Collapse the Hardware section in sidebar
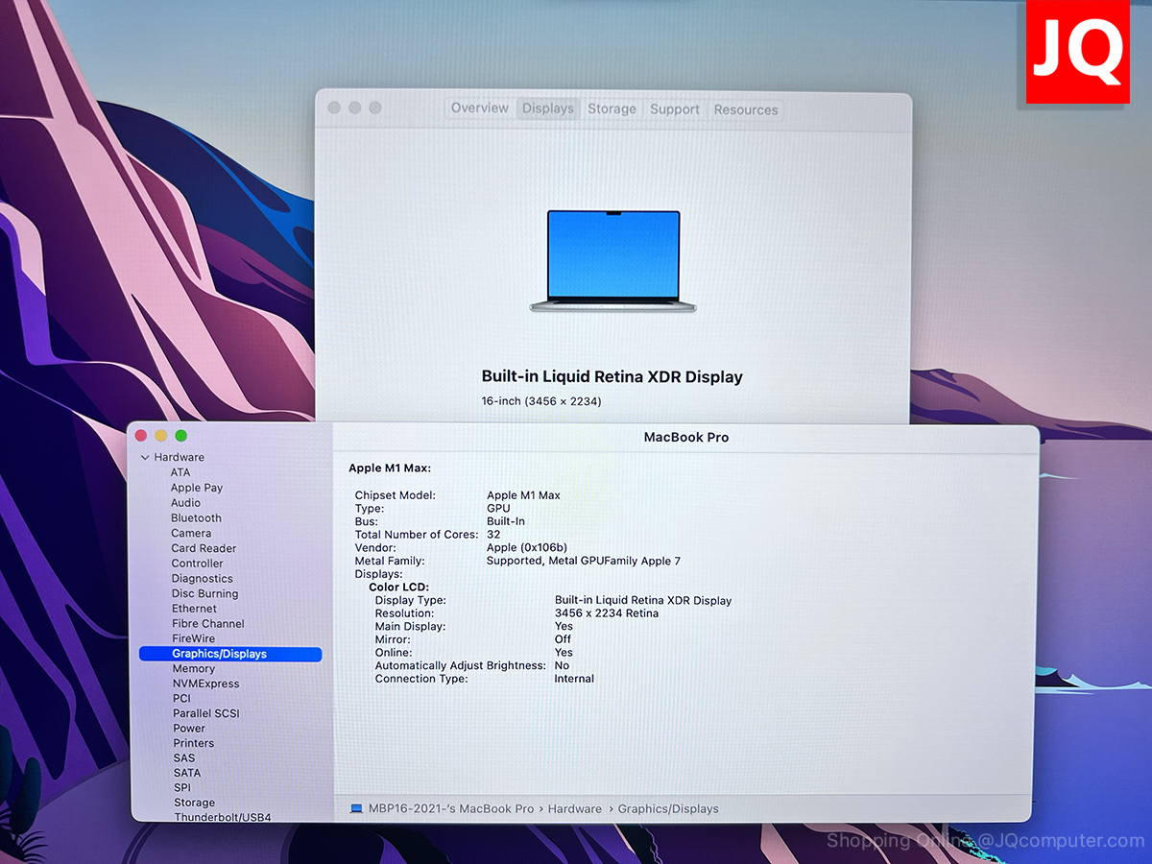The height and width of the screenshot is (864, 1152). 145,458
